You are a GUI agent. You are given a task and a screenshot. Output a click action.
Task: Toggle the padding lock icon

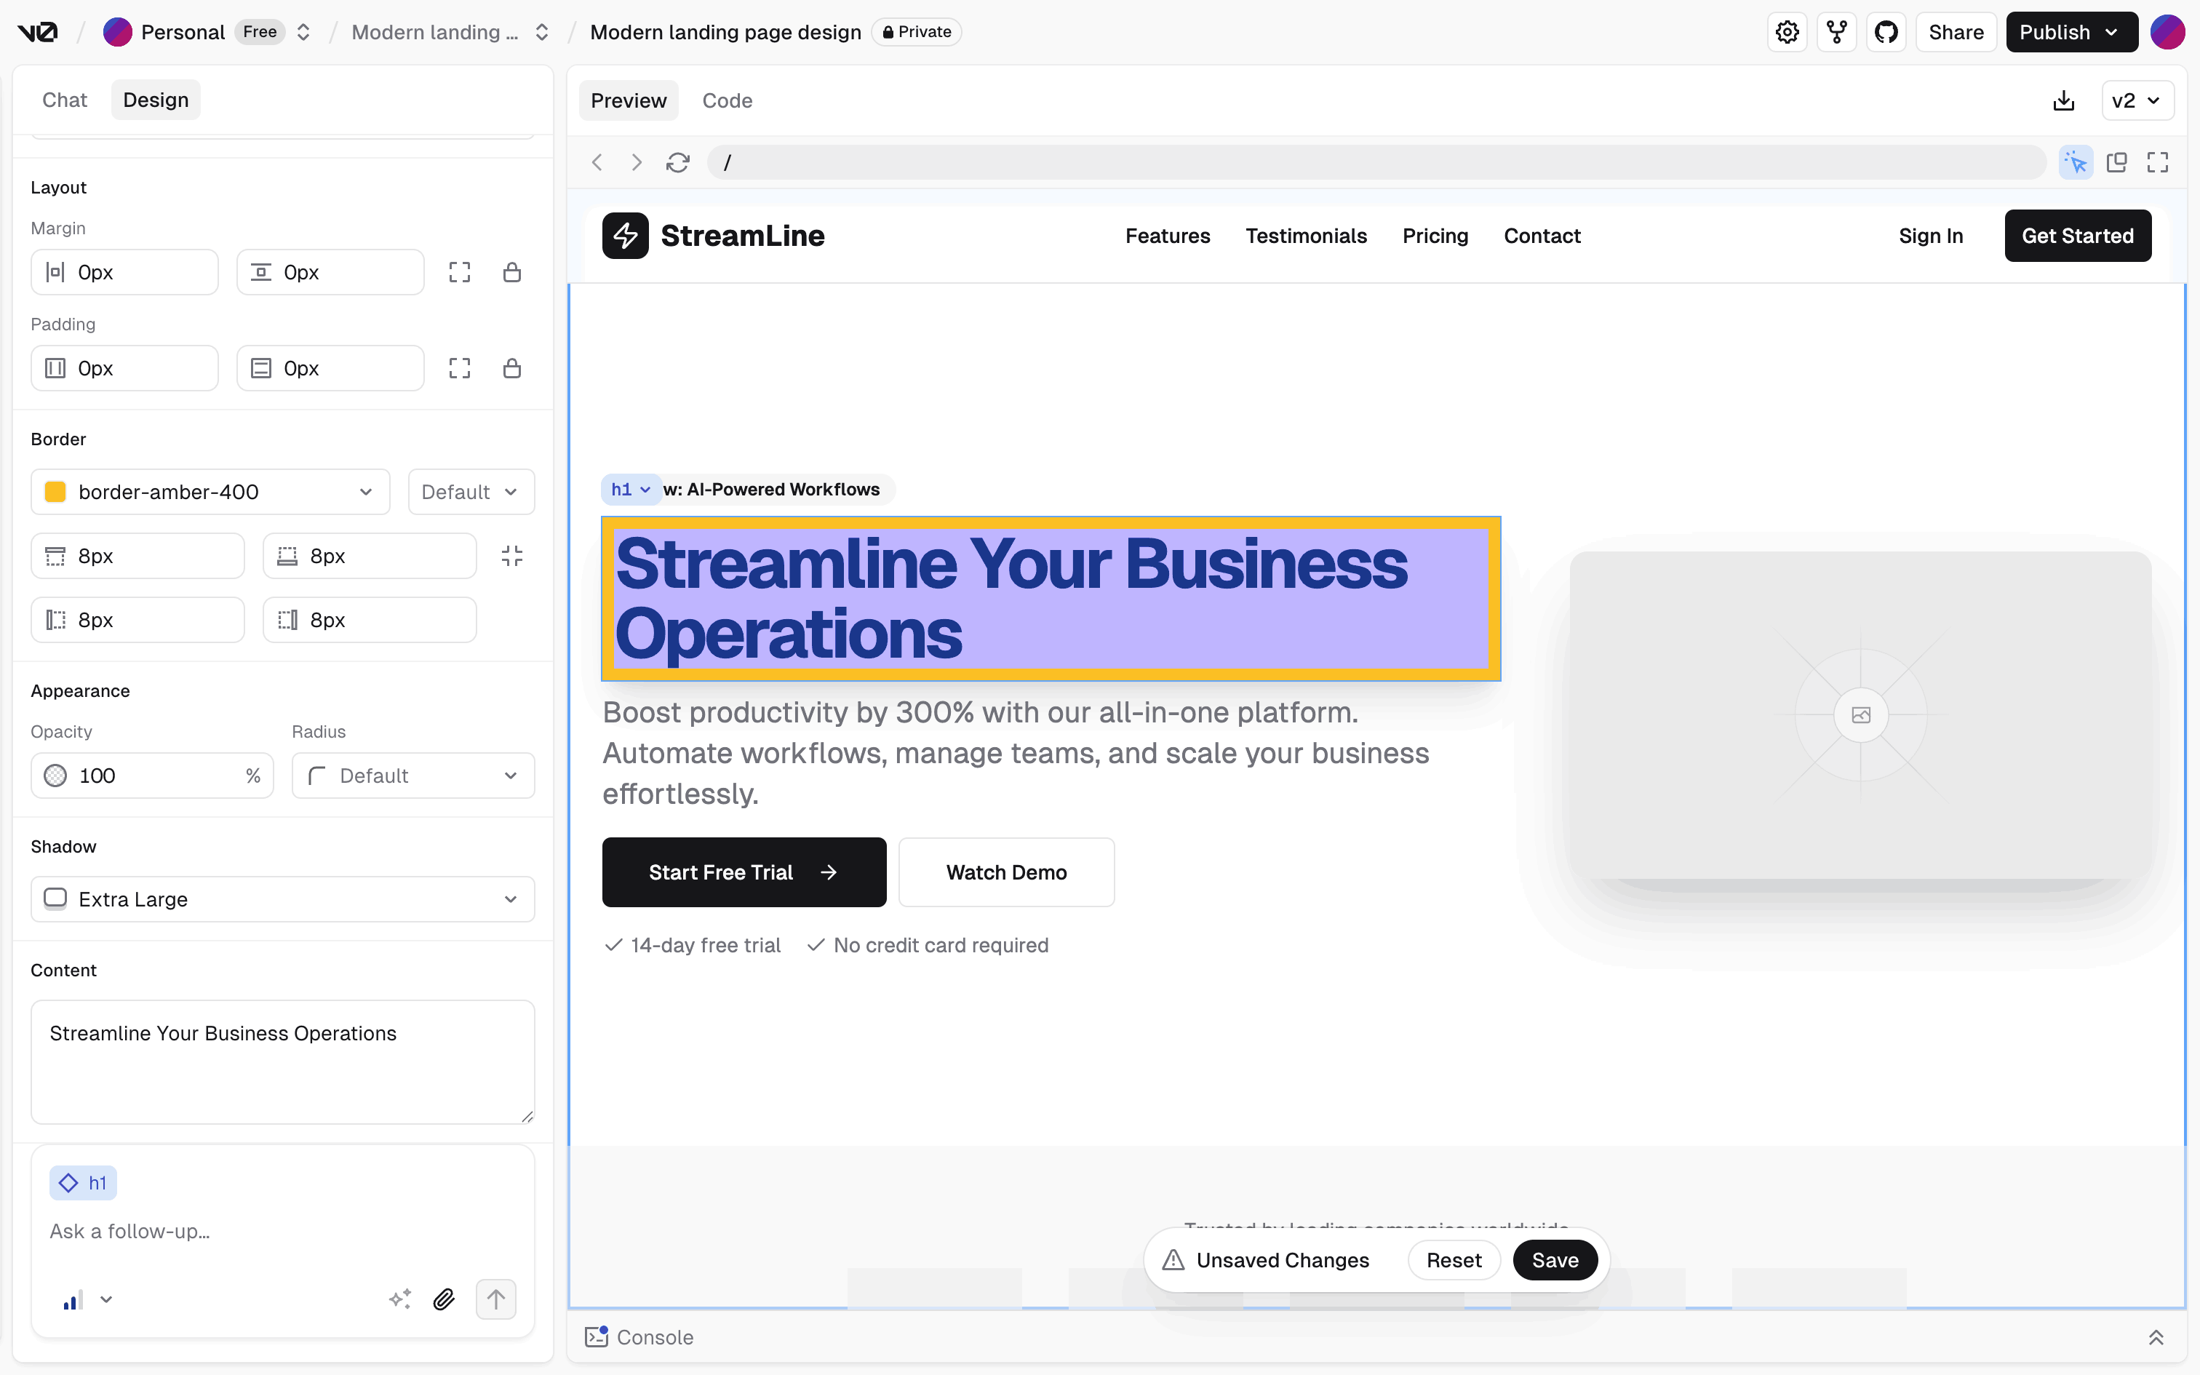coord(512,368)
